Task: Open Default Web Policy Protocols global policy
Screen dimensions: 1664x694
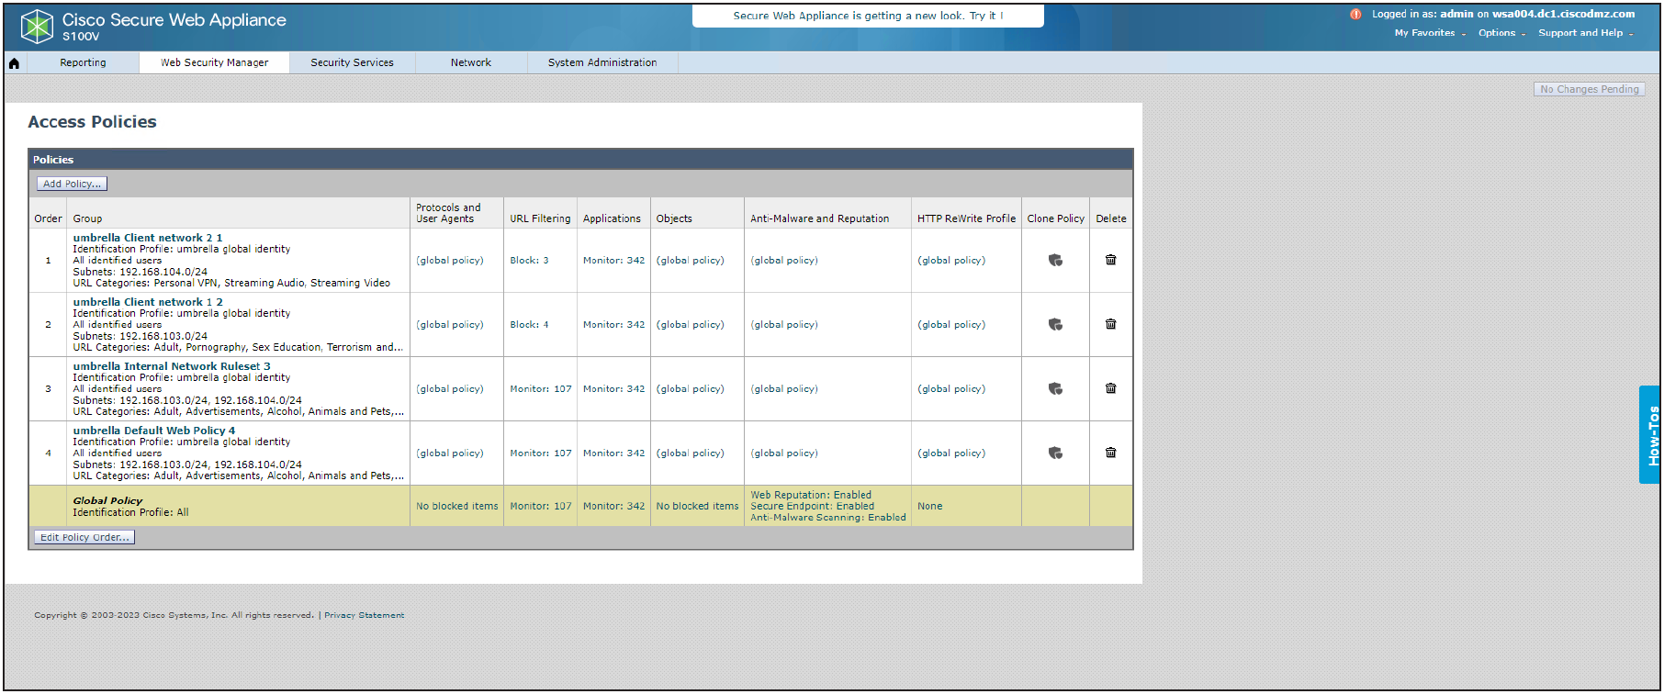Action: 450,453
